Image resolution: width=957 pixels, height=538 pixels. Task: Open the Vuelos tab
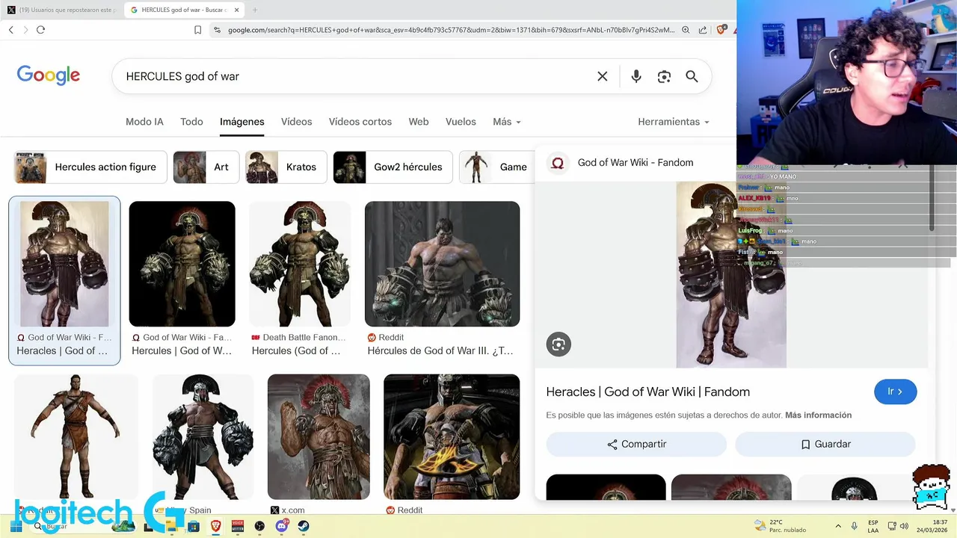pos(461,122)
